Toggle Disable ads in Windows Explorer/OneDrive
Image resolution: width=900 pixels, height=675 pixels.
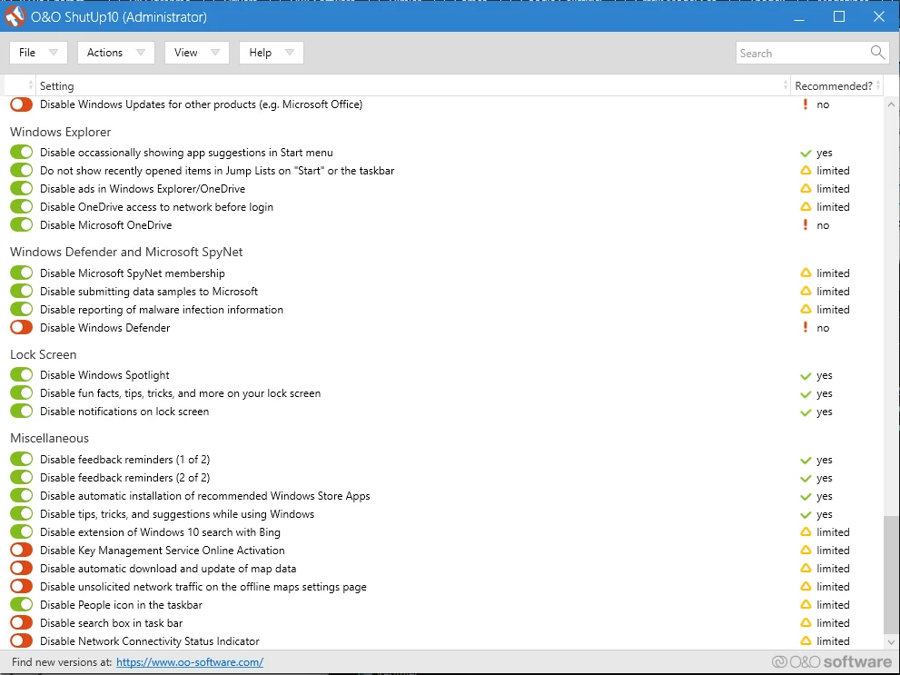[21, 188]
